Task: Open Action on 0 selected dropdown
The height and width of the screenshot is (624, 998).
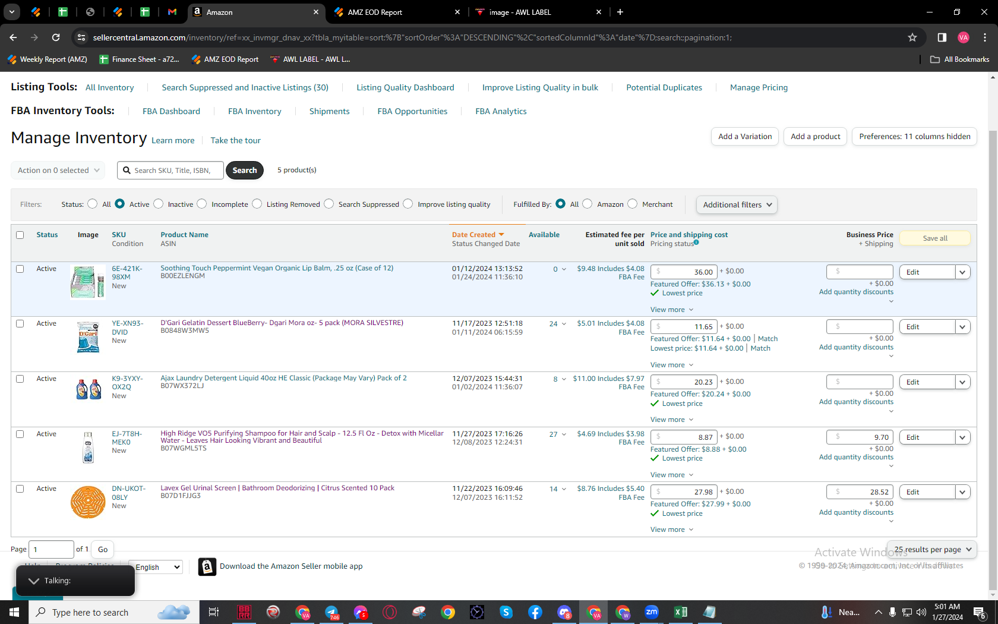Action: tap(58, 171)
